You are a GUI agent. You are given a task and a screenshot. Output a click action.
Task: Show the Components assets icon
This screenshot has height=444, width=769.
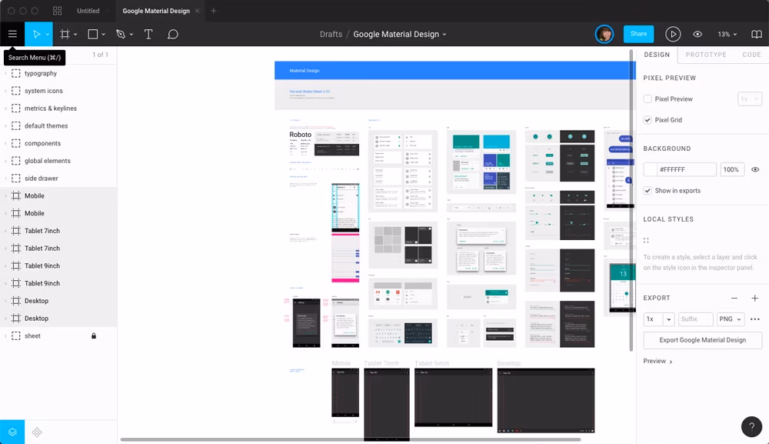37,432
